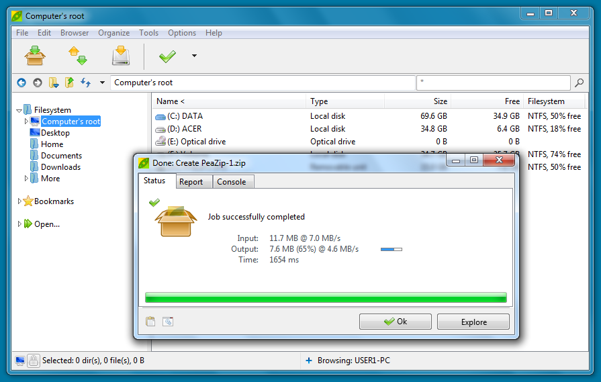Expand the Open... tree node

pyautogui.click(x=19, y=224)
